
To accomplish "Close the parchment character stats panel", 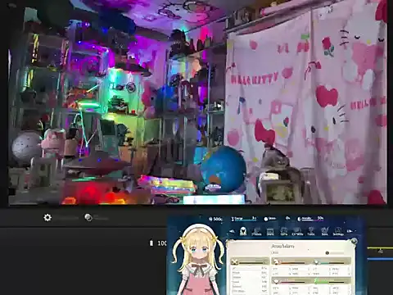I will point(354,241).
